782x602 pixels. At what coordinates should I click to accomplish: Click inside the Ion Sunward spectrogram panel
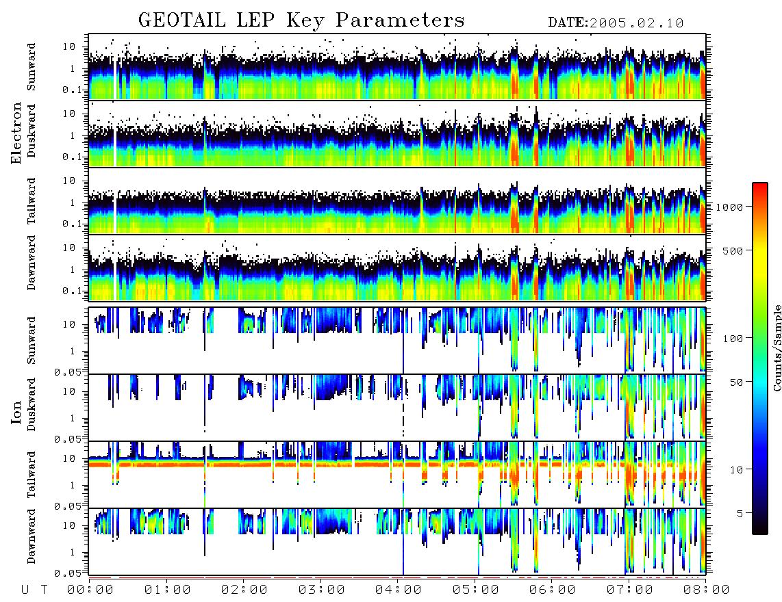[397, 341]
